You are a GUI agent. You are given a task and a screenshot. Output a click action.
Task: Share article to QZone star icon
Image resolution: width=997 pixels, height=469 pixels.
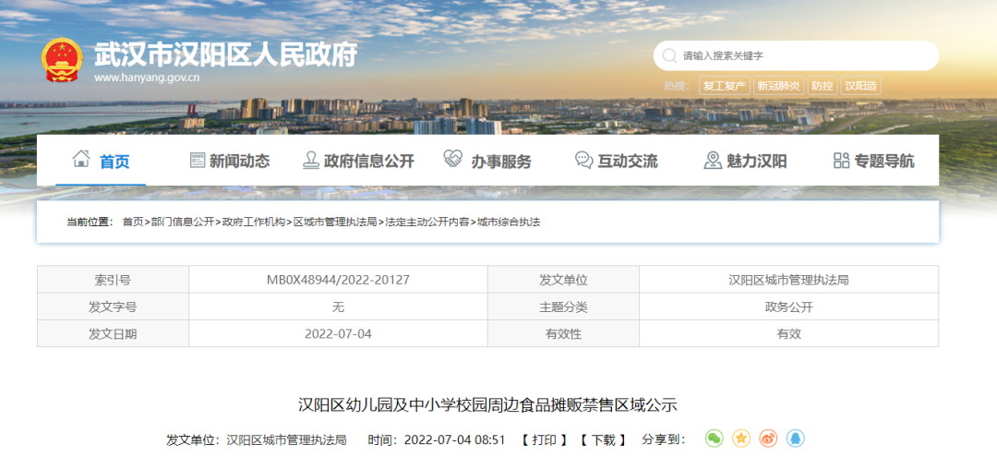coord(741,439)
